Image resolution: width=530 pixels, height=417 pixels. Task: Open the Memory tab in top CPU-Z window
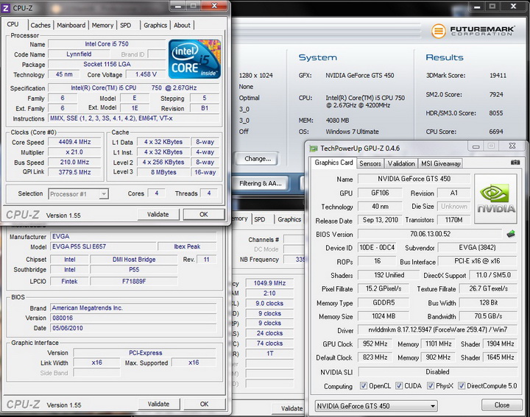pos(102,25)
